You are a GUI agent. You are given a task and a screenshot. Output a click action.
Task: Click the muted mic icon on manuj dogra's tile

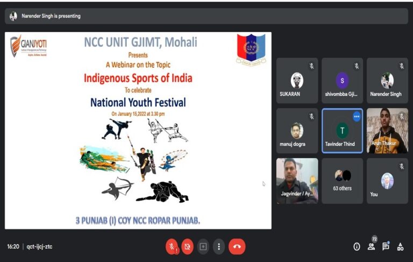(x=311, y=116)
